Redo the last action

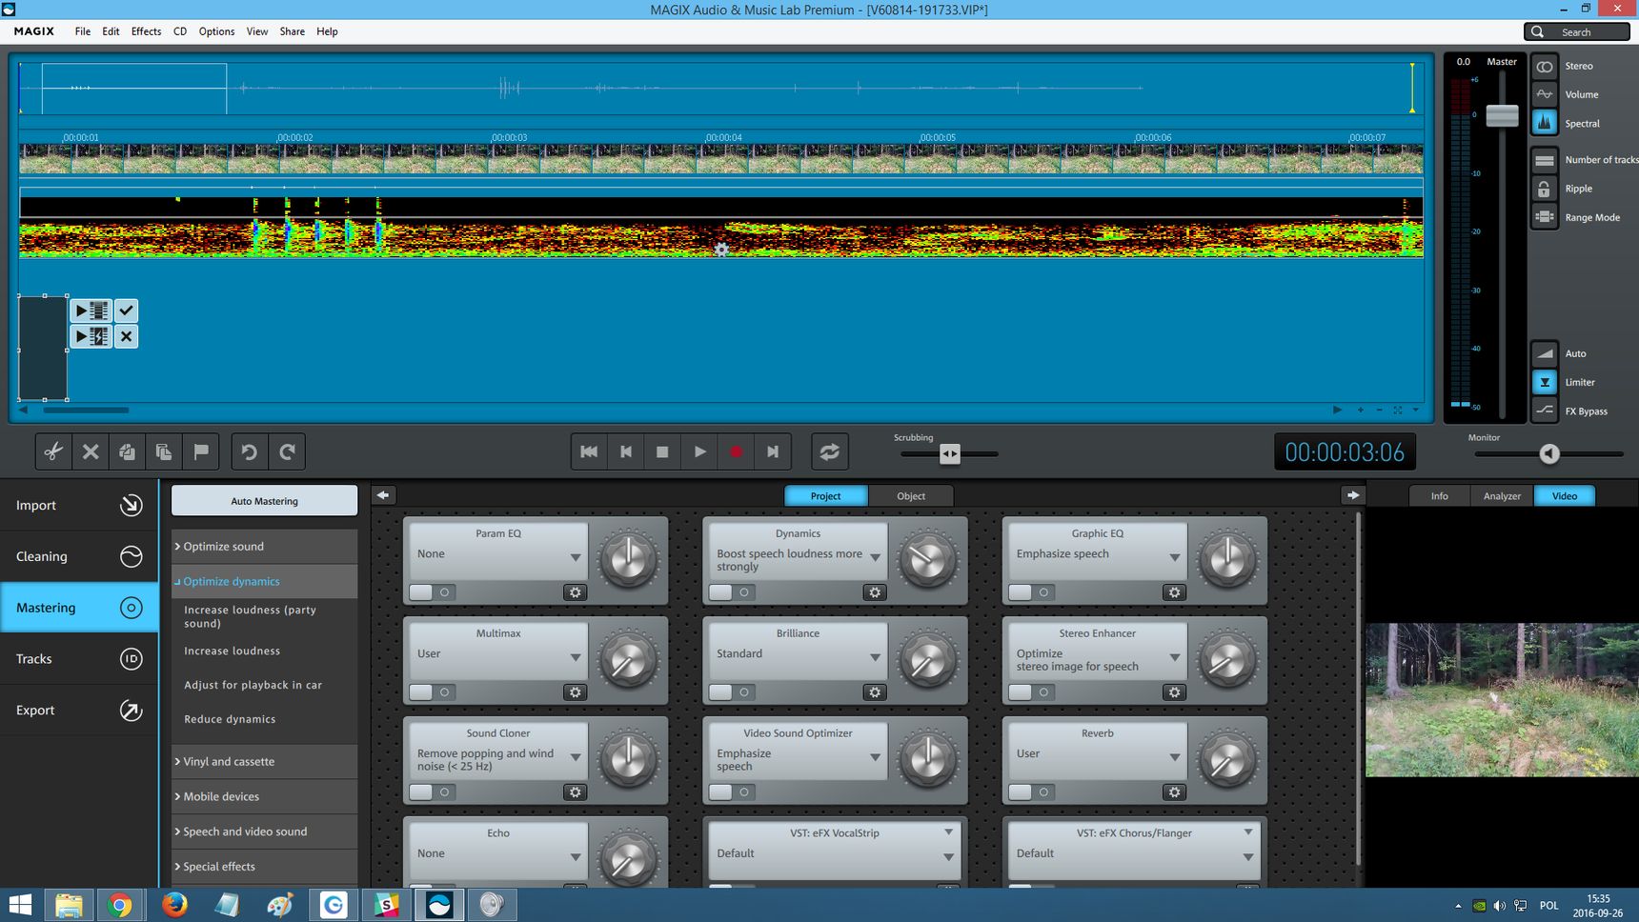[x=287, y=451]
